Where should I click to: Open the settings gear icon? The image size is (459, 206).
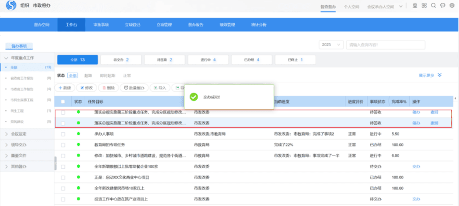click(452, 6)
